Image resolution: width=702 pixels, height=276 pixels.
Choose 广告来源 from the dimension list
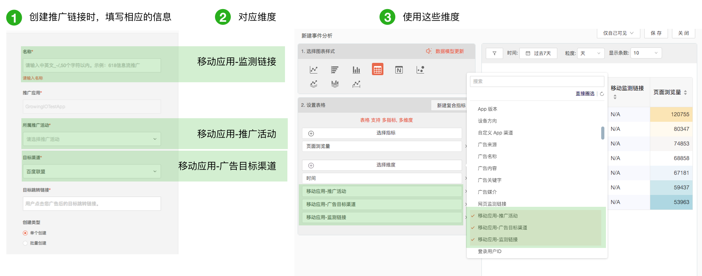[487, 145]
